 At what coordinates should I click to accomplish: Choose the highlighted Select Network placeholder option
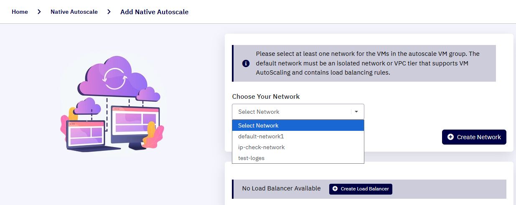298,125
